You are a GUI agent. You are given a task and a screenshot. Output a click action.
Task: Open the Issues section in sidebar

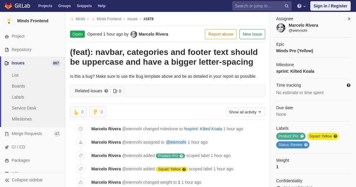tap(33, 63)
